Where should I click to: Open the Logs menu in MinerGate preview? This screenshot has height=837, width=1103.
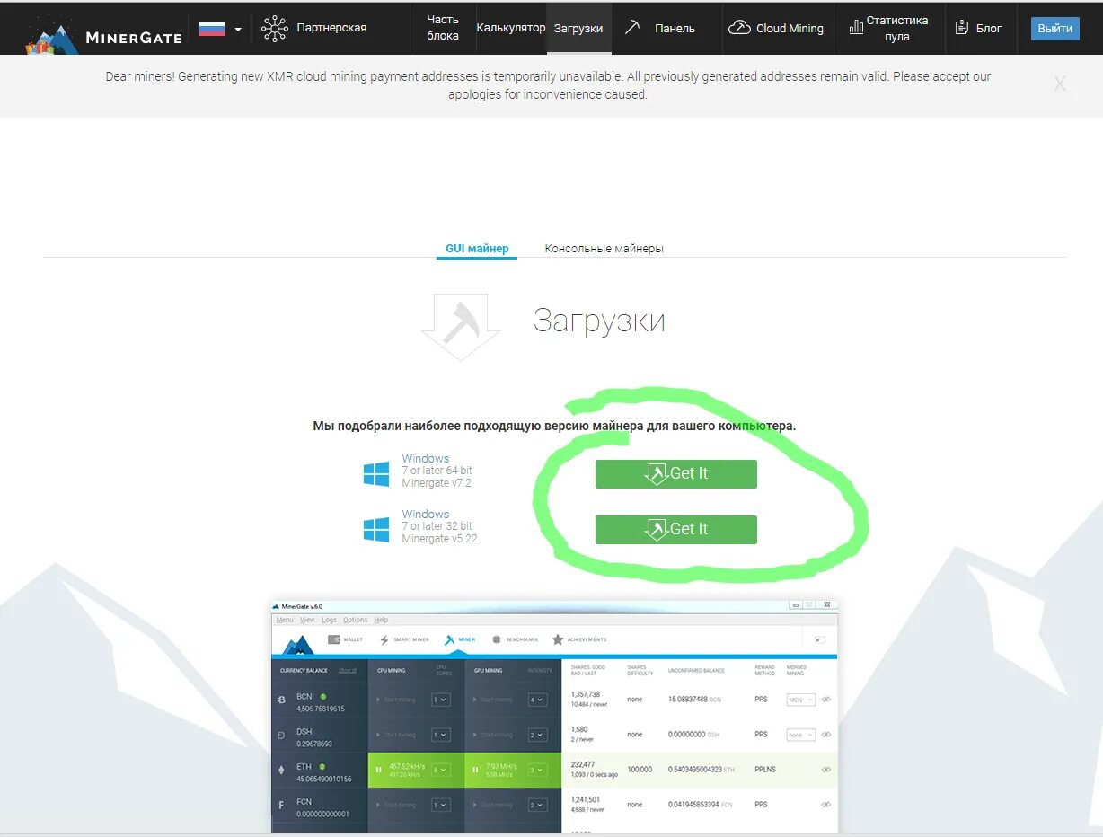pos(330,620)
